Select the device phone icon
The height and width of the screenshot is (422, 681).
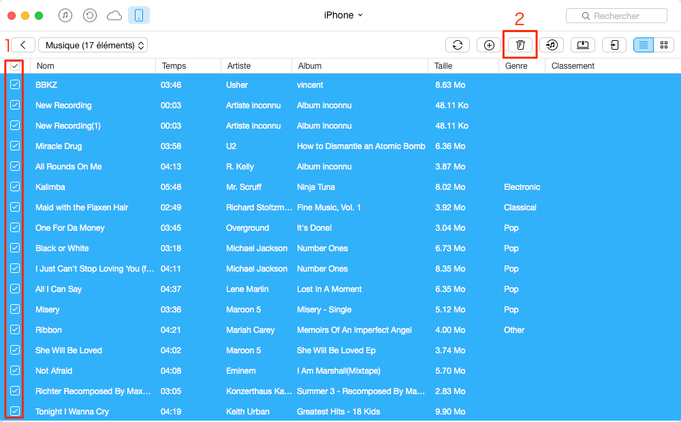(139, 16)
